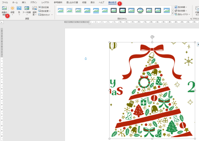Apply the oval picture style thumbnail

140,10
